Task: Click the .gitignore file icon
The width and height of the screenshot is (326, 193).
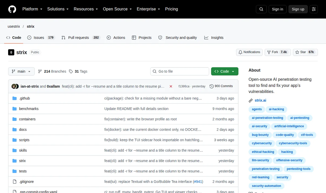Action: (x=15, y=182)
